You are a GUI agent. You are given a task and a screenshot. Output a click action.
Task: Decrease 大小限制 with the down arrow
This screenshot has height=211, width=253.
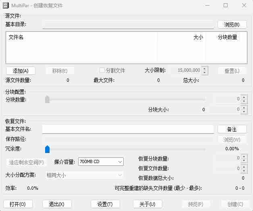[x=205, y=72]
